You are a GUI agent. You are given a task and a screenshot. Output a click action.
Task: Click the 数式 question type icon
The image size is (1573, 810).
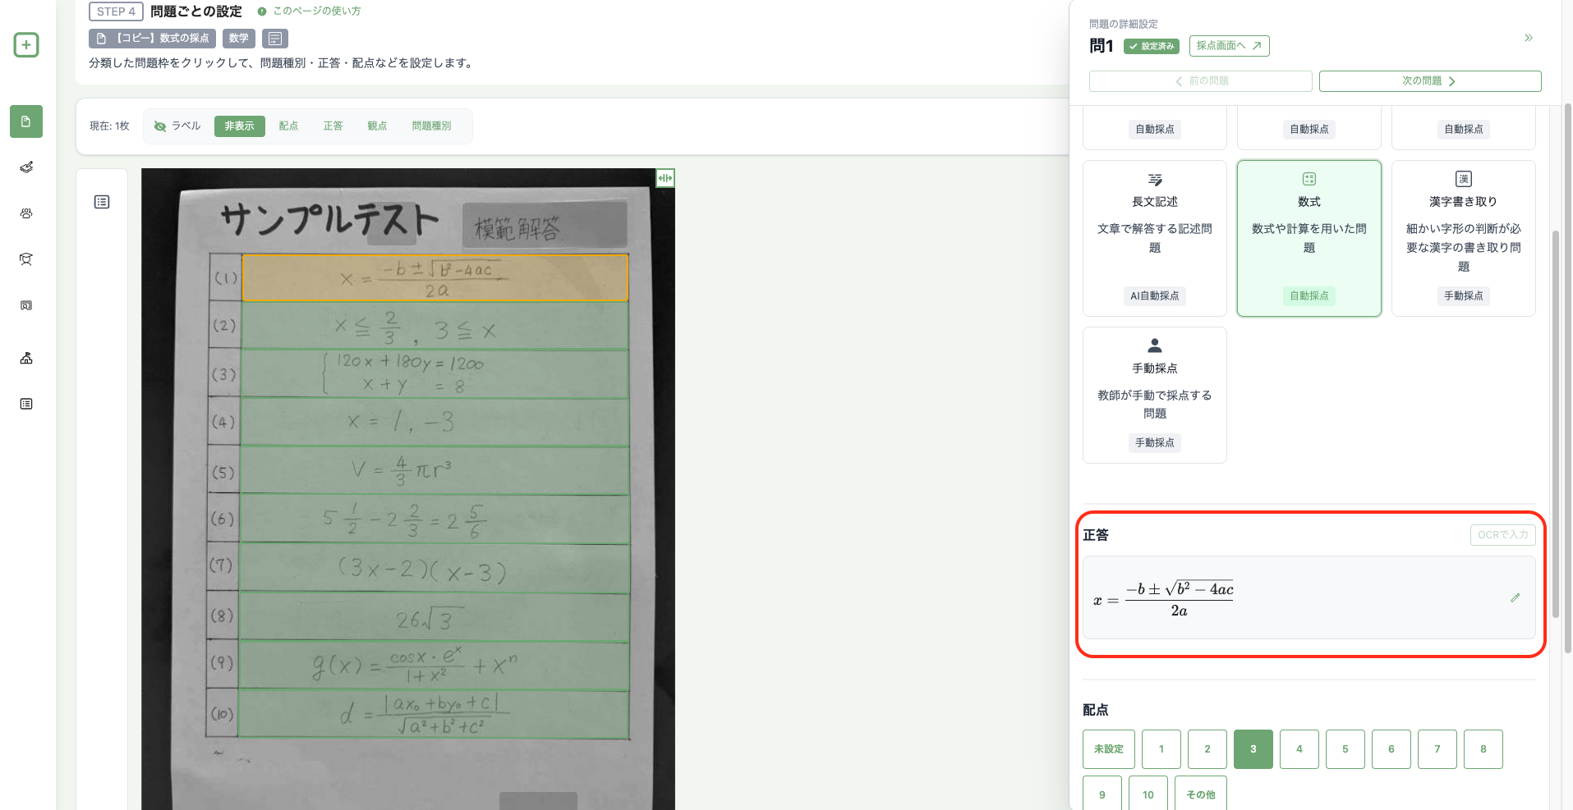click(x=1309, y=179)
